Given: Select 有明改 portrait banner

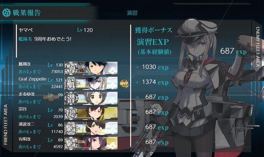Looking at the screenshot, I should coord(91,143).
